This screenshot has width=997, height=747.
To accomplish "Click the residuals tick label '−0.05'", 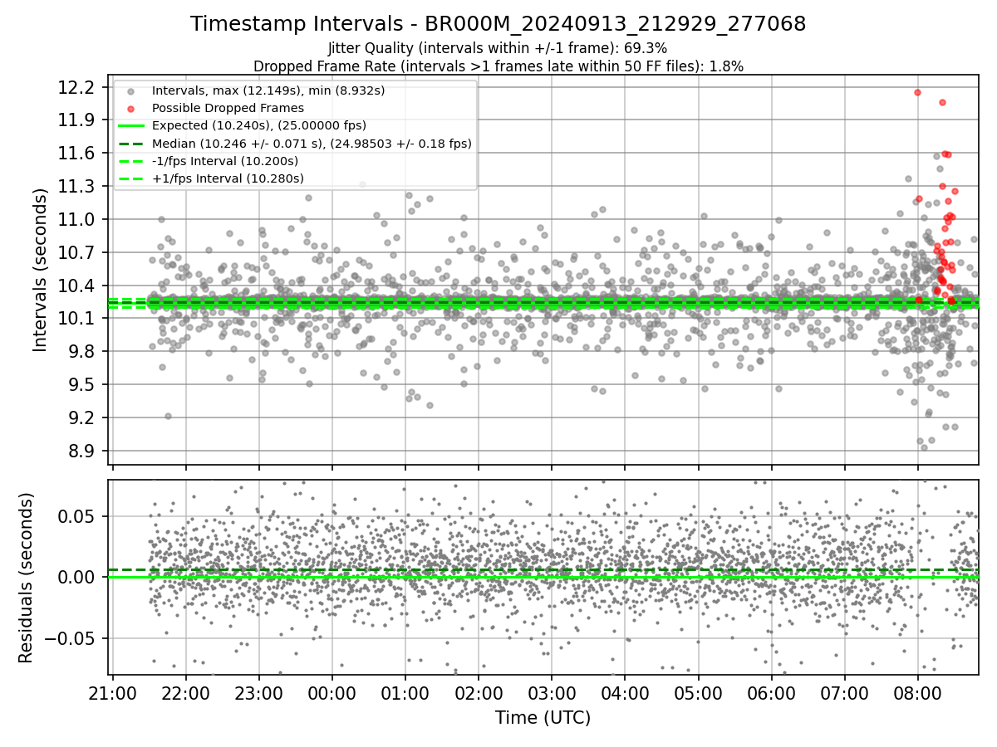I will coord(70,638).
